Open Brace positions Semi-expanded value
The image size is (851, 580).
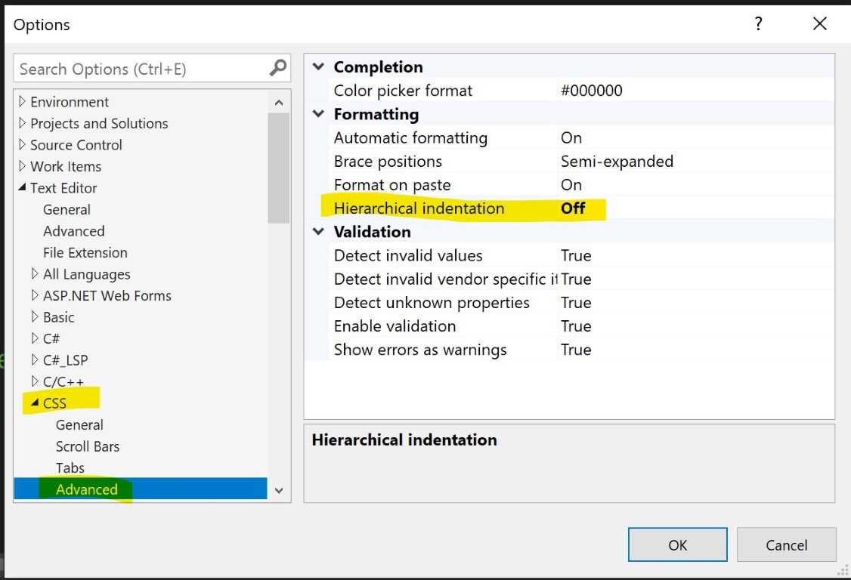pos(617,162)
